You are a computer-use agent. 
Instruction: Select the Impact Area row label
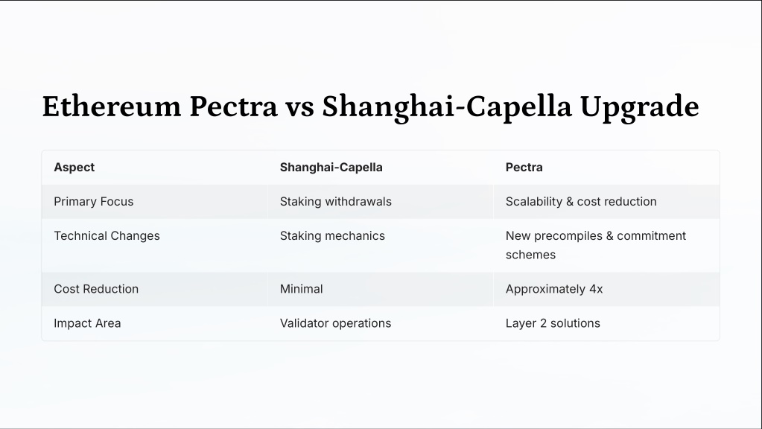(x=87, y=323)
